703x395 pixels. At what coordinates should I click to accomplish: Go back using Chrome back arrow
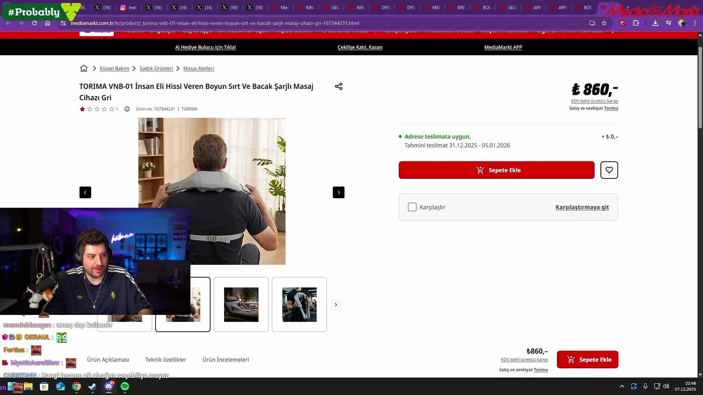tap(8, 23)
